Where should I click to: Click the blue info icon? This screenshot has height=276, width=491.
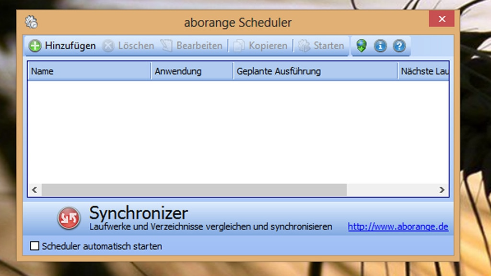pyautogui.click(x=380, y=46)
